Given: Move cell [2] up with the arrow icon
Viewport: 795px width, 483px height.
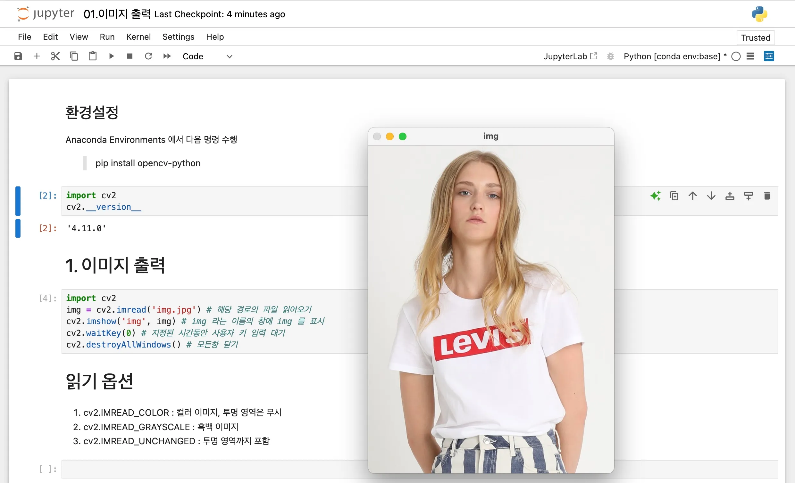Looking at the screenshot, I should (693, 196).
